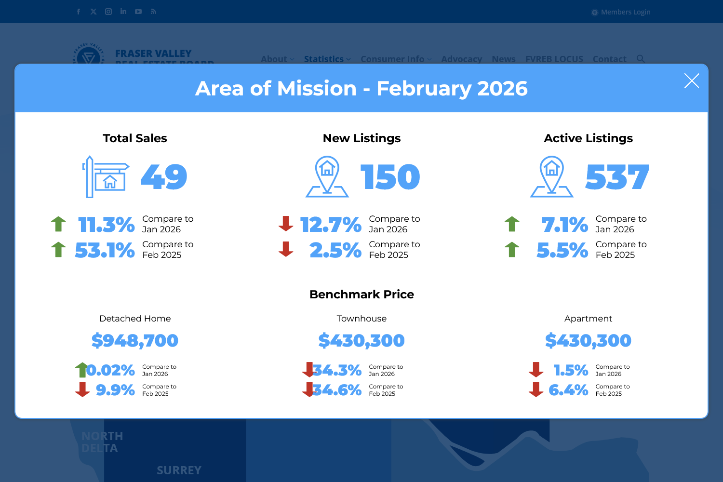Open the News menu item
The width and height of the screenshot is (723, 482).
point(504,59)
